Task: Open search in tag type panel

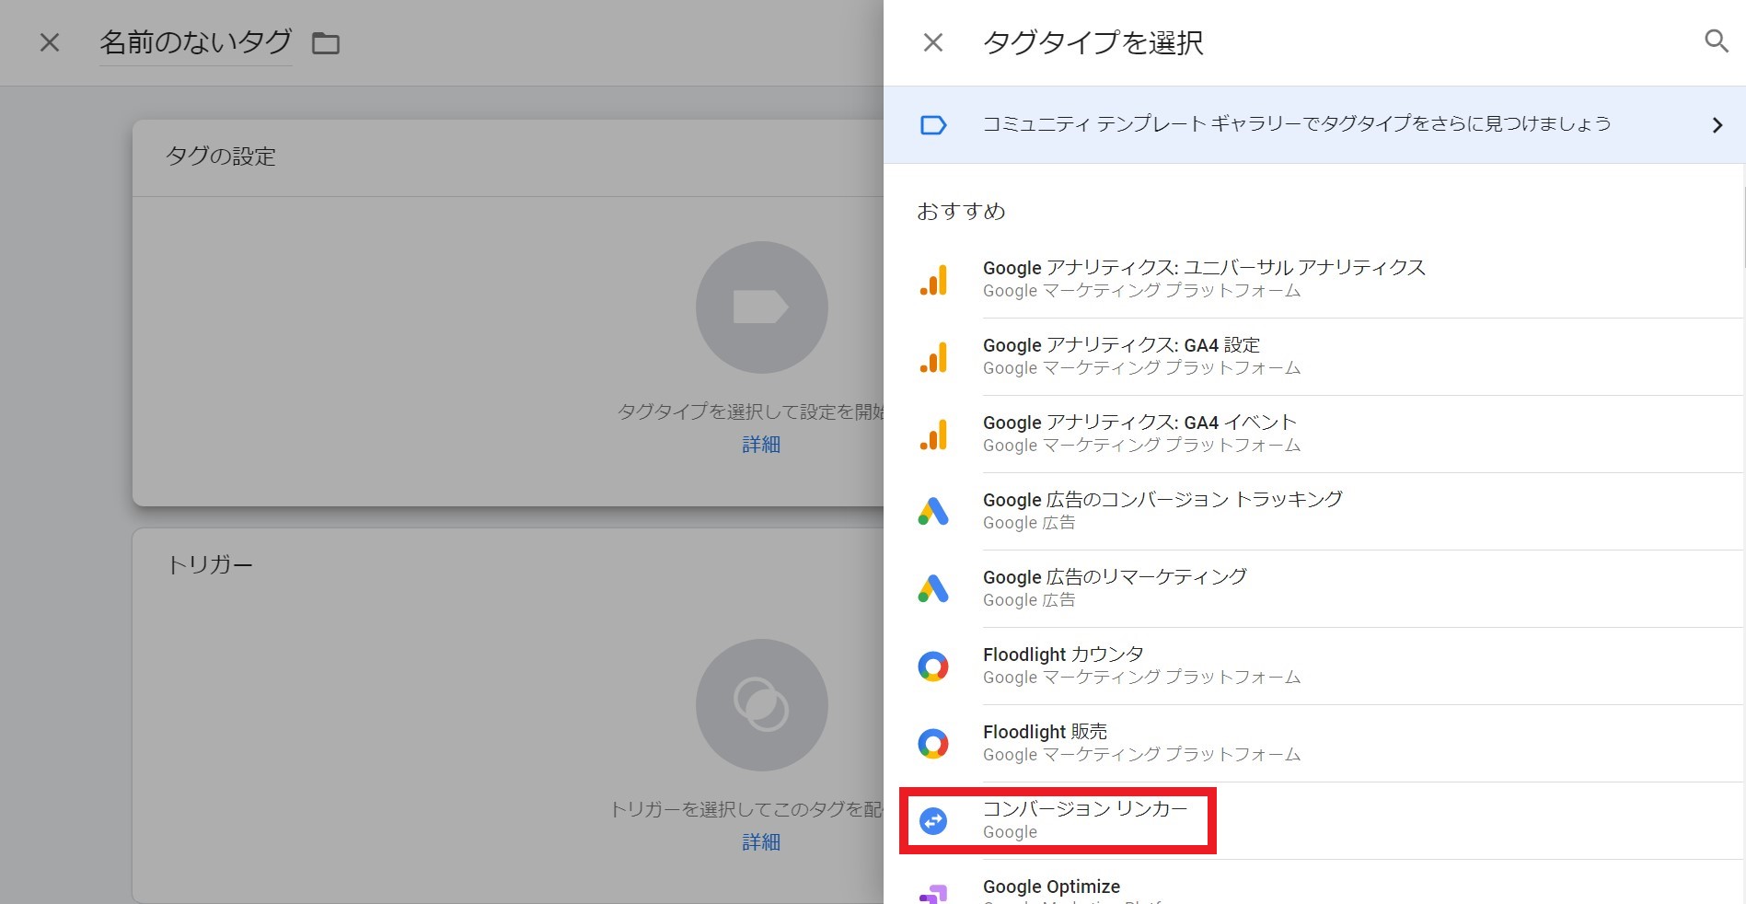Action: 1716,41
